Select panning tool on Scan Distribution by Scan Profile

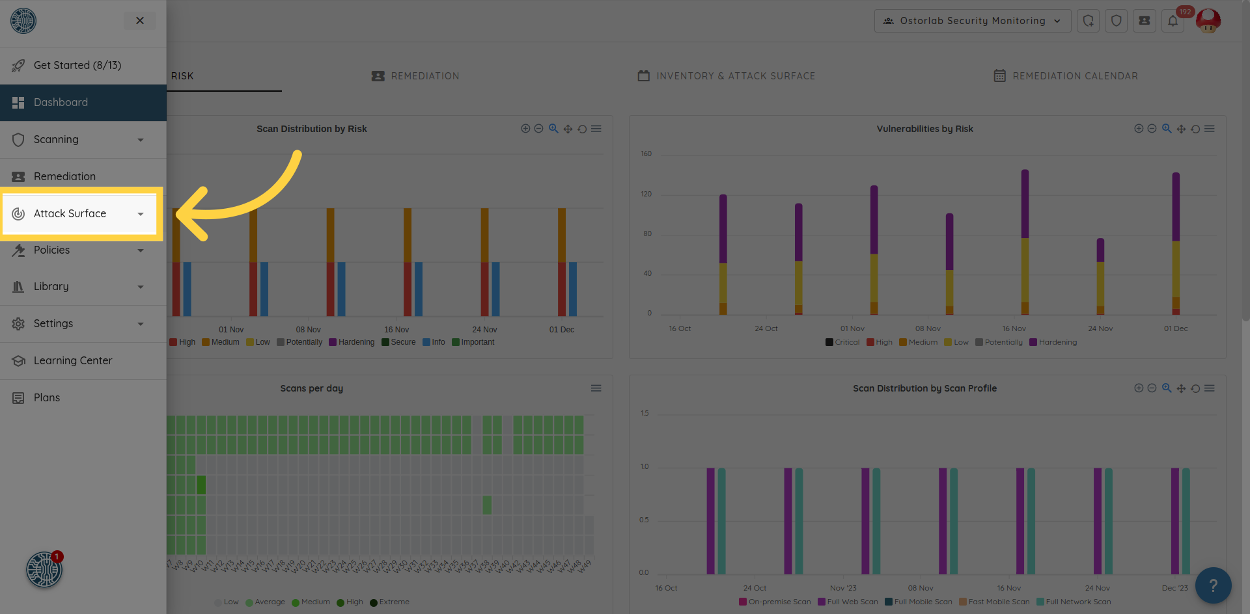1181,388
